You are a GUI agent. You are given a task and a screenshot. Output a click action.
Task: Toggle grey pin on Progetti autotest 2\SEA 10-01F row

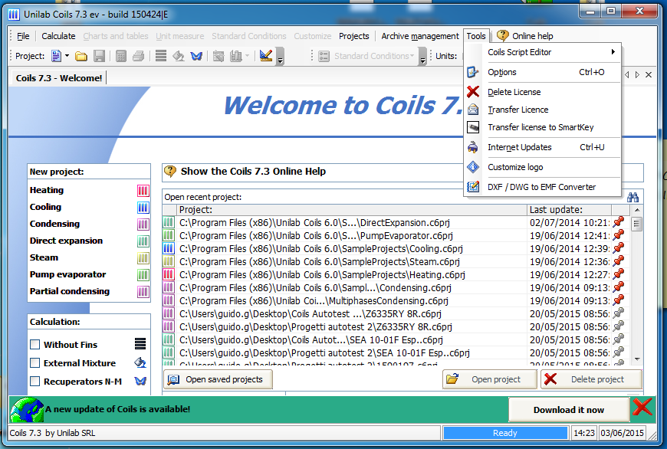[619, 352]
